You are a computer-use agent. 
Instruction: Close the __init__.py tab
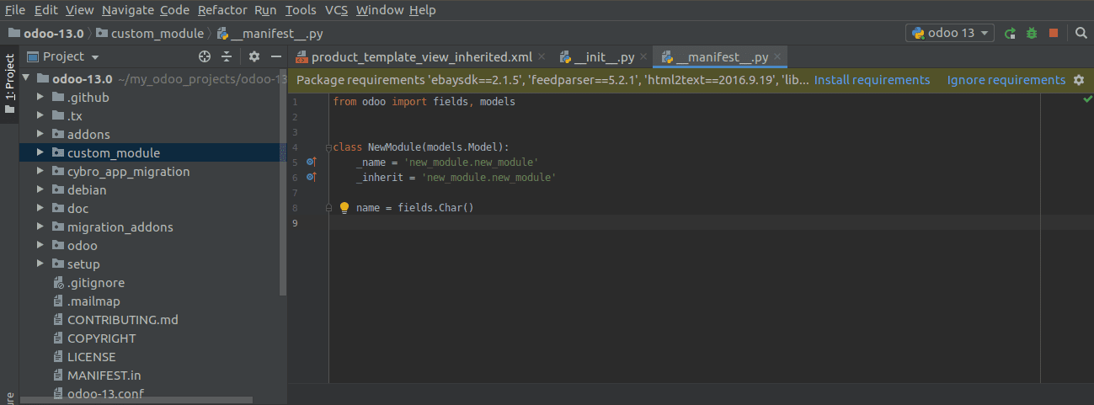[x=643, y=57]
